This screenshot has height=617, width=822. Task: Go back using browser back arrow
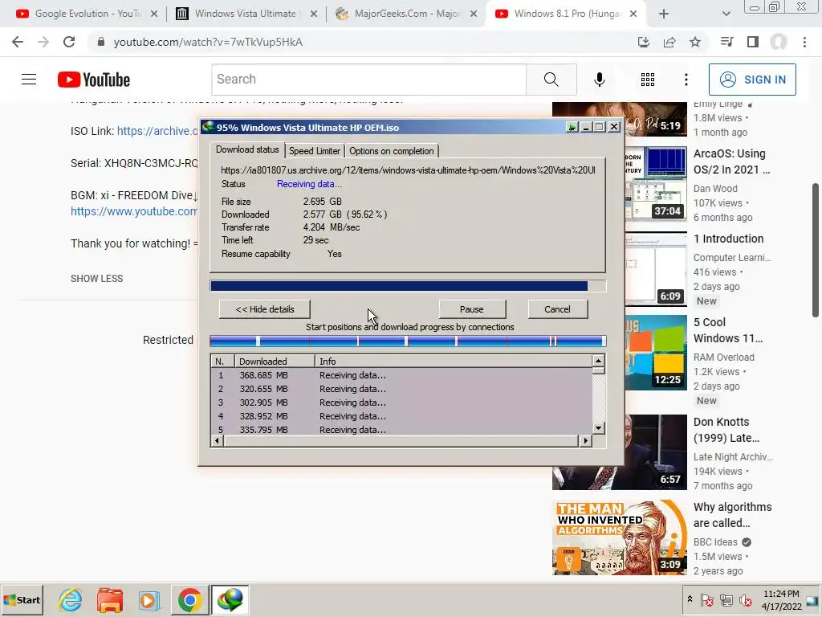(18, 42)
